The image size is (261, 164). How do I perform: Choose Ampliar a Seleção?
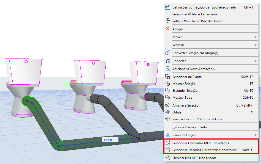211,105
